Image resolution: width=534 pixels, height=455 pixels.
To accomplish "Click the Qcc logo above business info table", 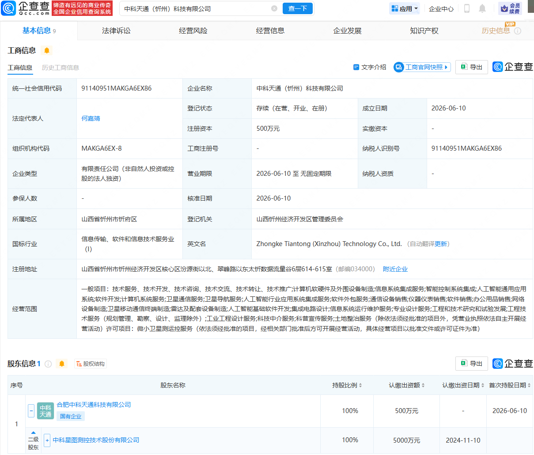I will click(512, 67).
